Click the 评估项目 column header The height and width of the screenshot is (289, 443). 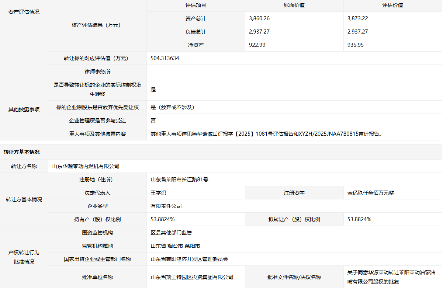click(195, 5)
